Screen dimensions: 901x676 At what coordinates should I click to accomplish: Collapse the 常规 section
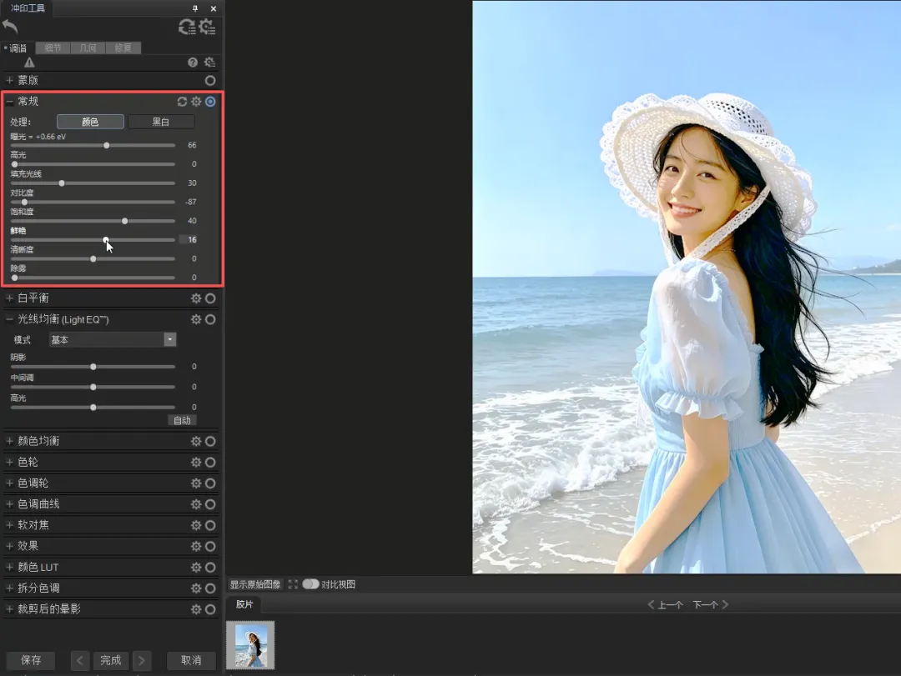(x=9, y=102)
